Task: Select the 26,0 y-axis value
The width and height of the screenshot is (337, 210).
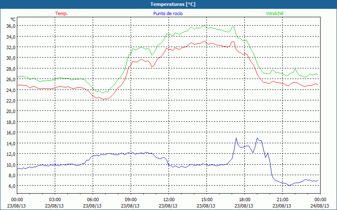Action: pyautogui.click(x=11, y=79)
